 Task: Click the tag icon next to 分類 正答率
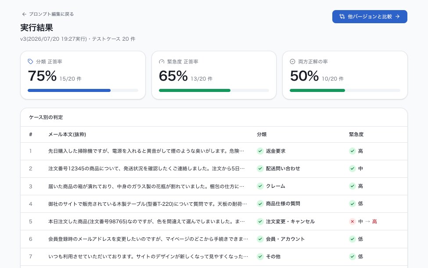click(30, 62)
